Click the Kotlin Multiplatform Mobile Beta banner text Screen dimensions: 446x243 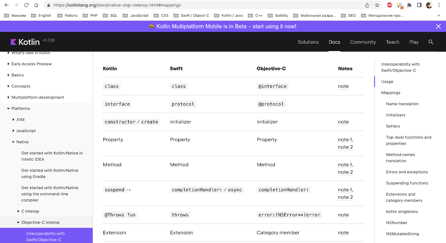tap(223, 27)
